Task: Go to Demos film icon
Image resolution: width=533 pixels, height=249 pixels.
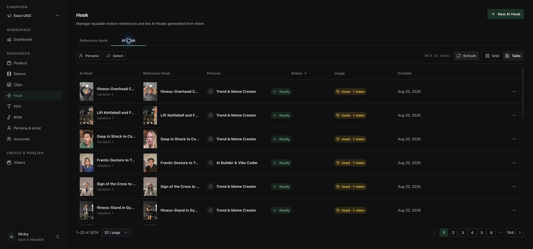Action: (x=9, y=74)
